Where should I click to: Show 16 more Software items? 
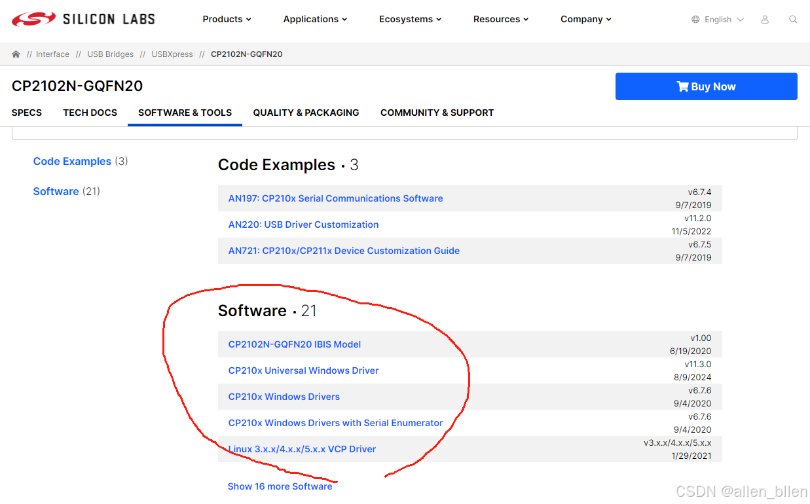tap(280, 486)
